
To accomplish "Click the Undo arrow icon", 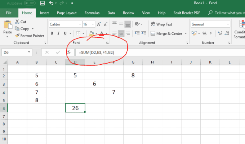I will pyautogui.click(x=51, y=3).
